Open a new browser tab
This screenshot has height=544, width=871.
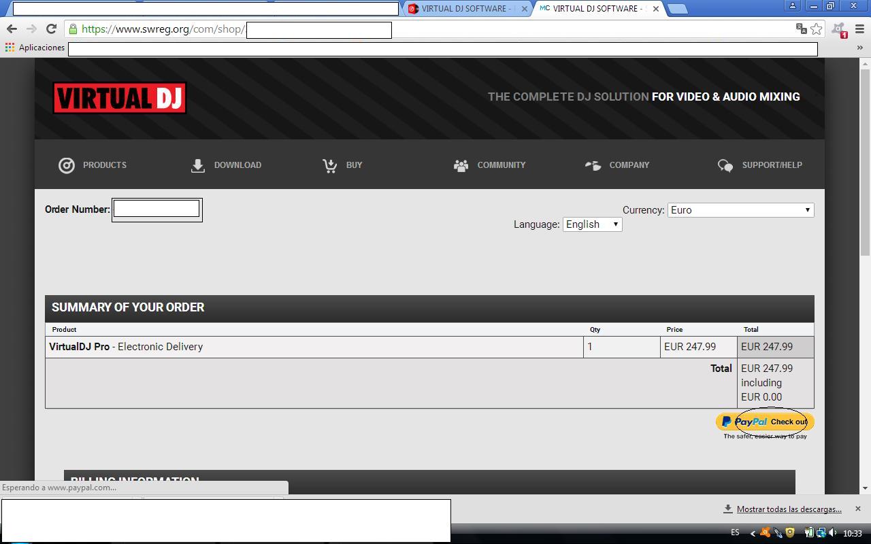pos(677,9)
